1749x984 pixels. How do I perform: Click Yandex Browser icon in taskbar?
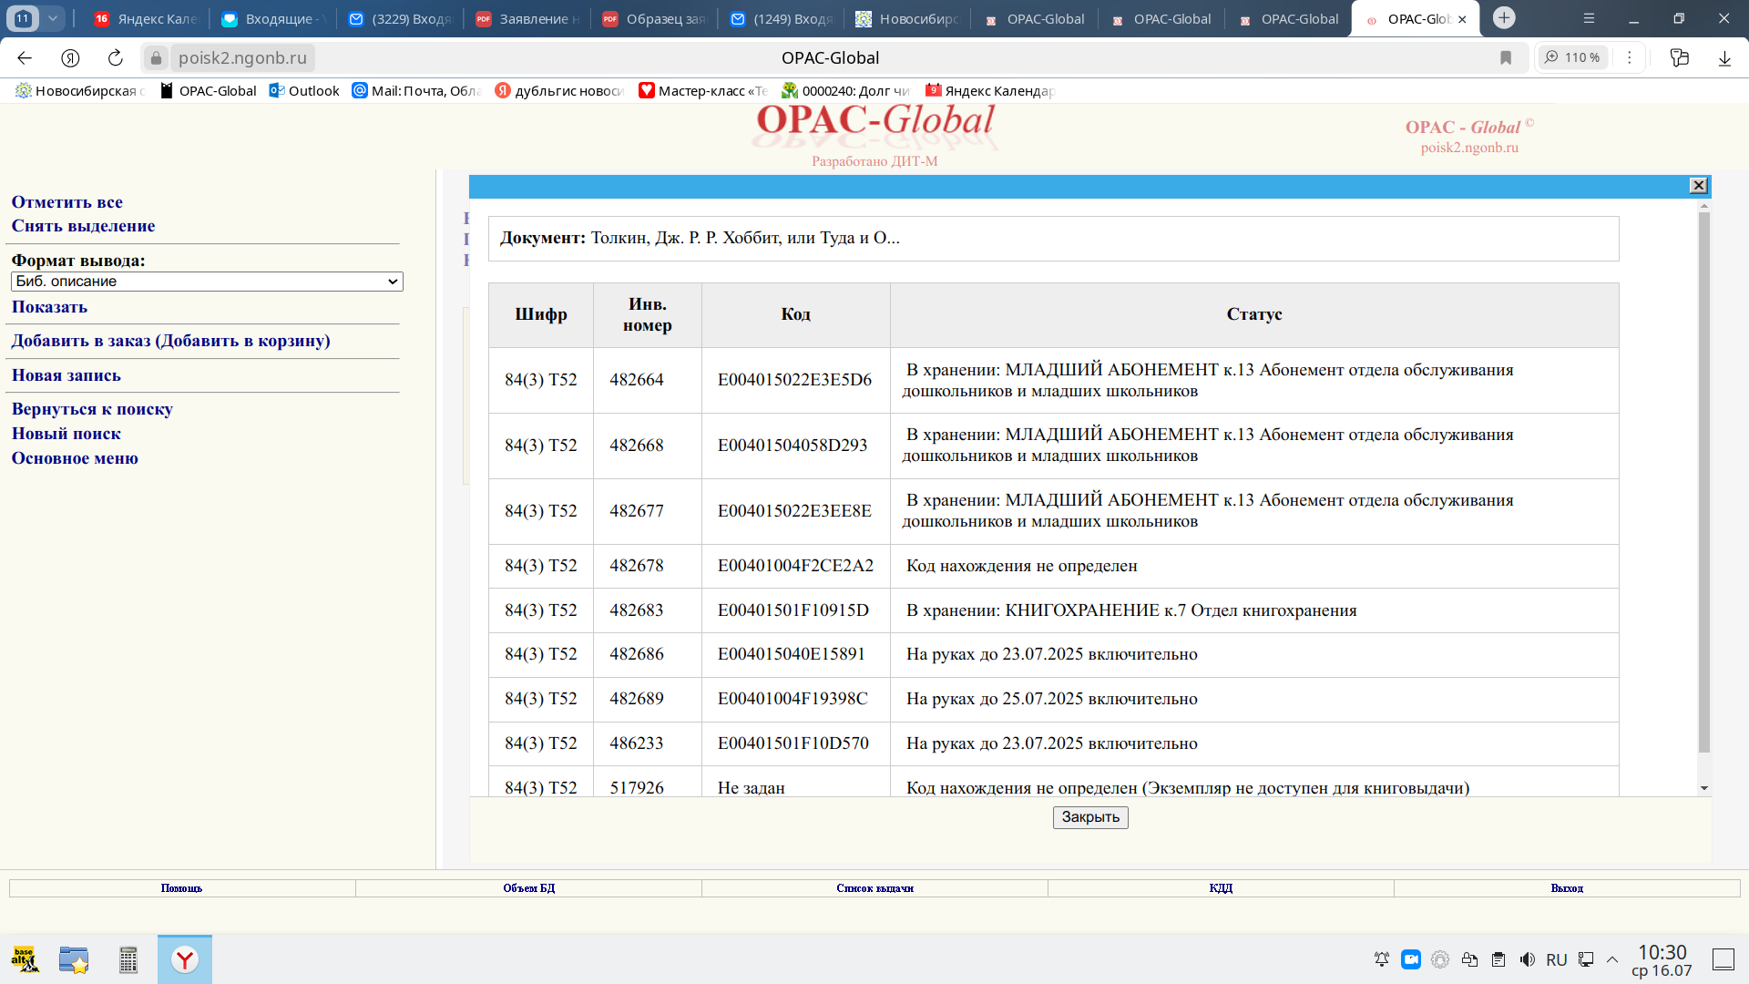[x=185, y=959]
